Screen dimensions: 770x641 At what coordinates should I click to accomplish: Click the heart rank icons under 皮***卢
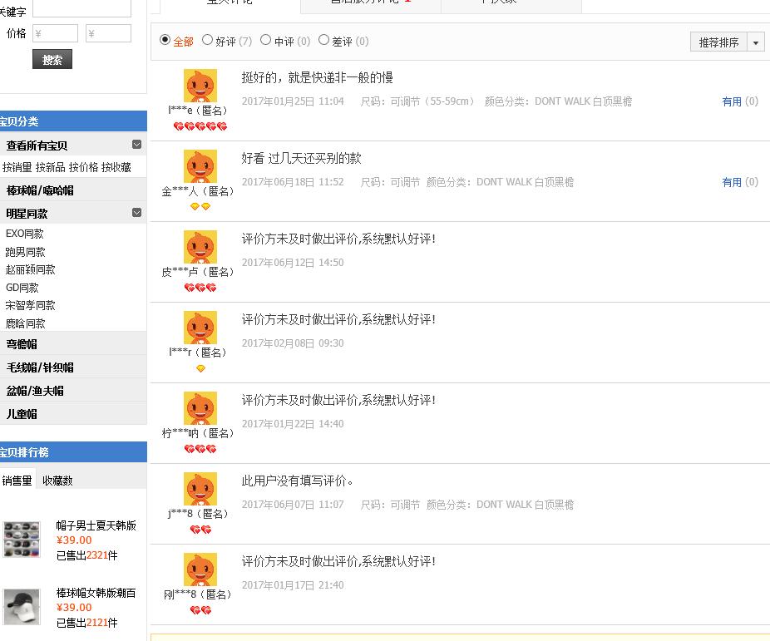(200, 287)
